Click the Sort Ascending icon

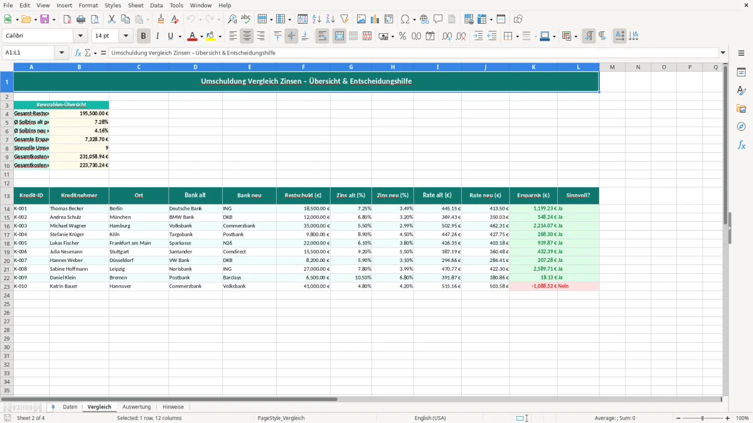tap(316, 19)
